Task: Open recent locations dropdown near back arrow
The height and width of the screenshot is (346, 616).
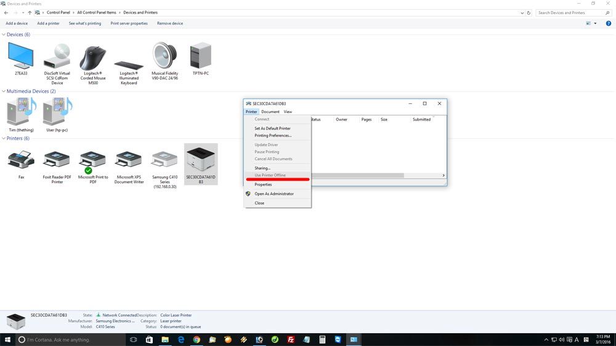Action: tap(23, 12)
